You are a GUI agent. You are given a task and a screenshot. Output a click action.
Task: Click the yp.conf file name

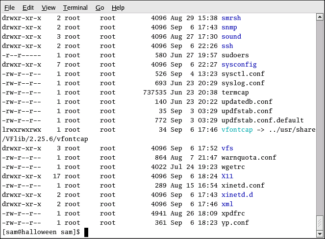coord(235,223)
